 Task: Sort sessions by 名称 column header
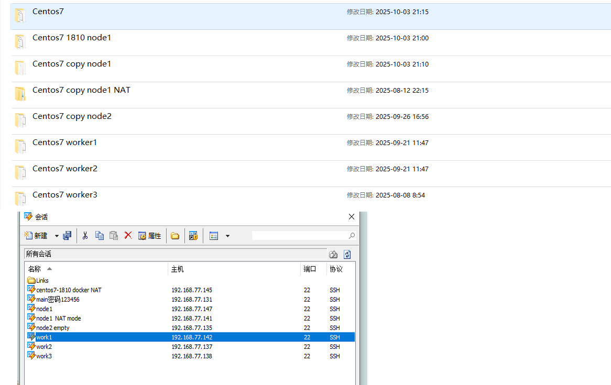coord(35,269)
